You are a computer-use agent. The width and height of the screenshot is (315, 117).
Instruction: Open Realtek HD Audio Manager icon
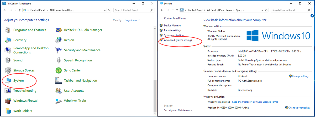click(59, 30)
